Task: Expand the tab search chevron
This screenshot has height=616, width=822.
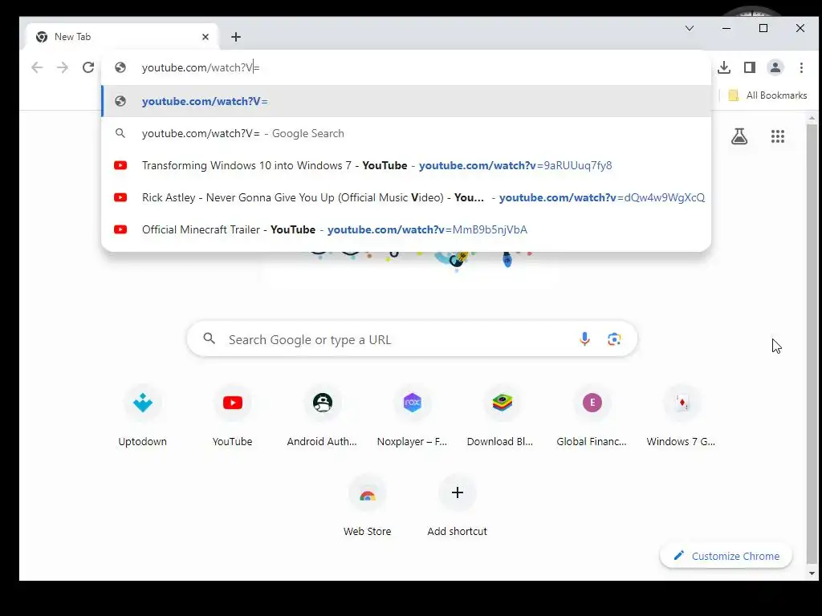Action: [x=690, y=28]
